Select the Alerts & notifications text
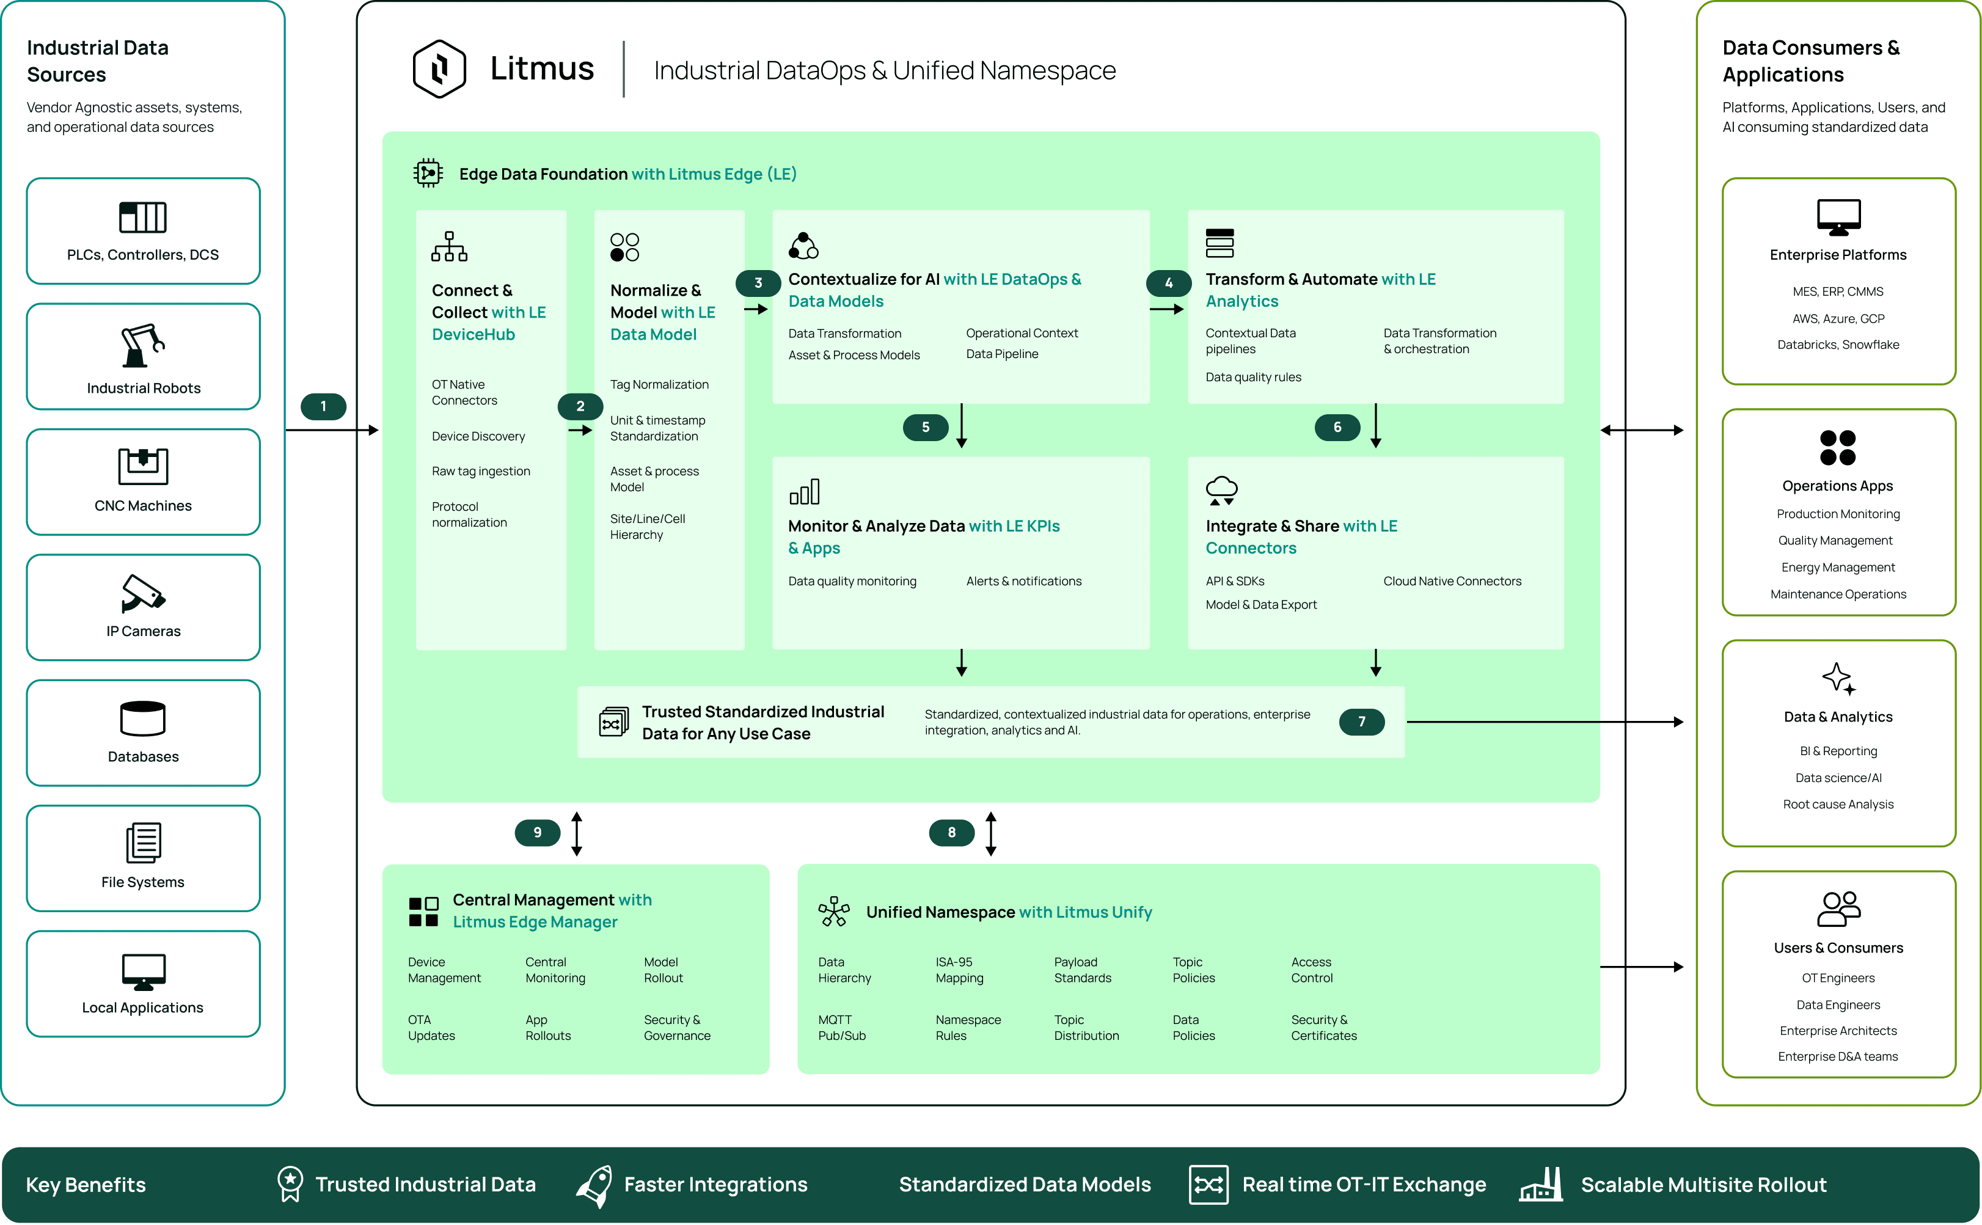Viewport: 1982px width, 1225px height. click(x=1023, y=581)
